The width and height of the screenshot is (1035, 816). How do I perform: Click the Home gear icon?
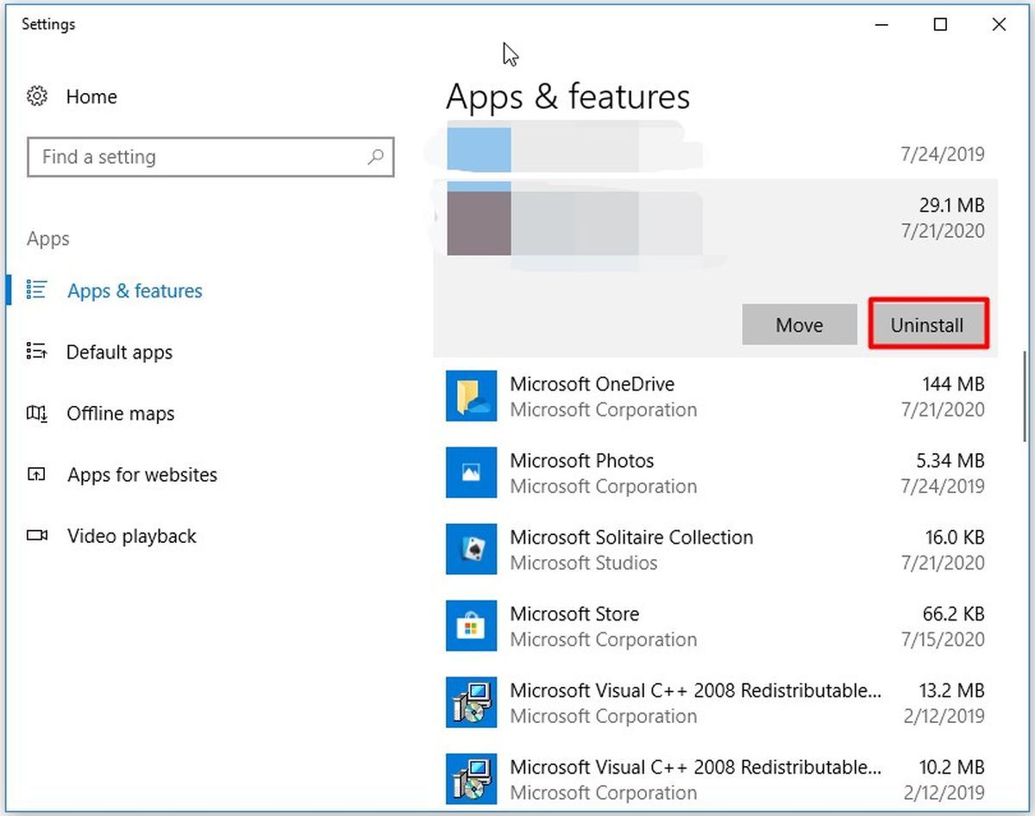[37, 97]
